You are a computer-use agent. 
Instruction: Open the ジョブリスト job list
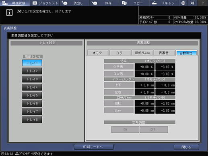coord(45,3)
